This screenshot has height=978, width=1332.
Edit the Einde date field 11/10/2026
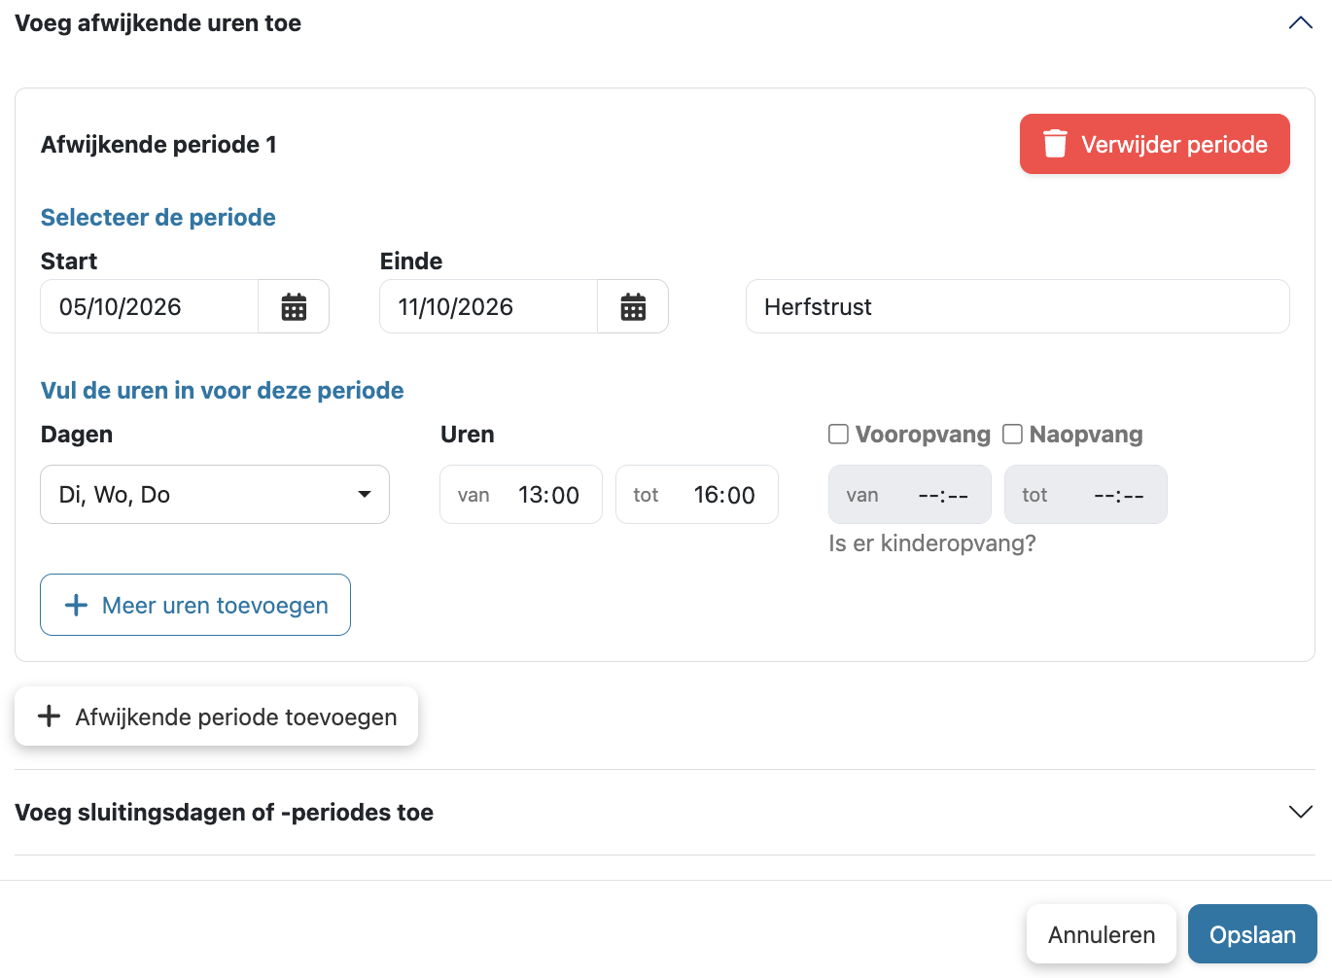[x=488, y=307]
